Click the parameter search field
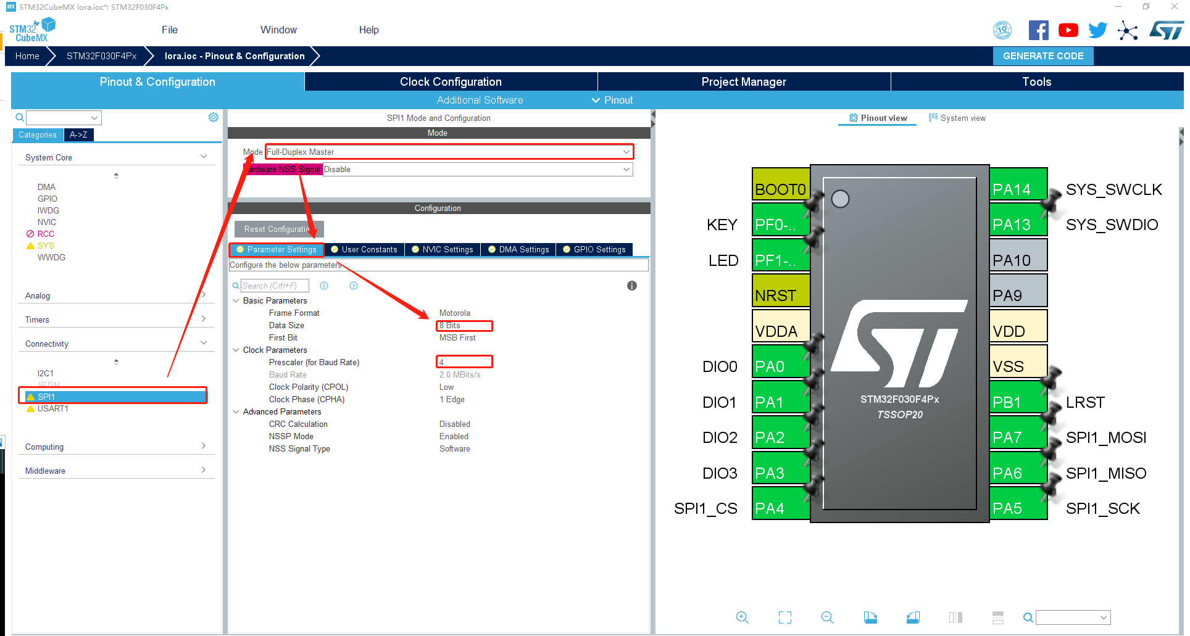This screenshot has width=1190, height=636. click(275, 286)
